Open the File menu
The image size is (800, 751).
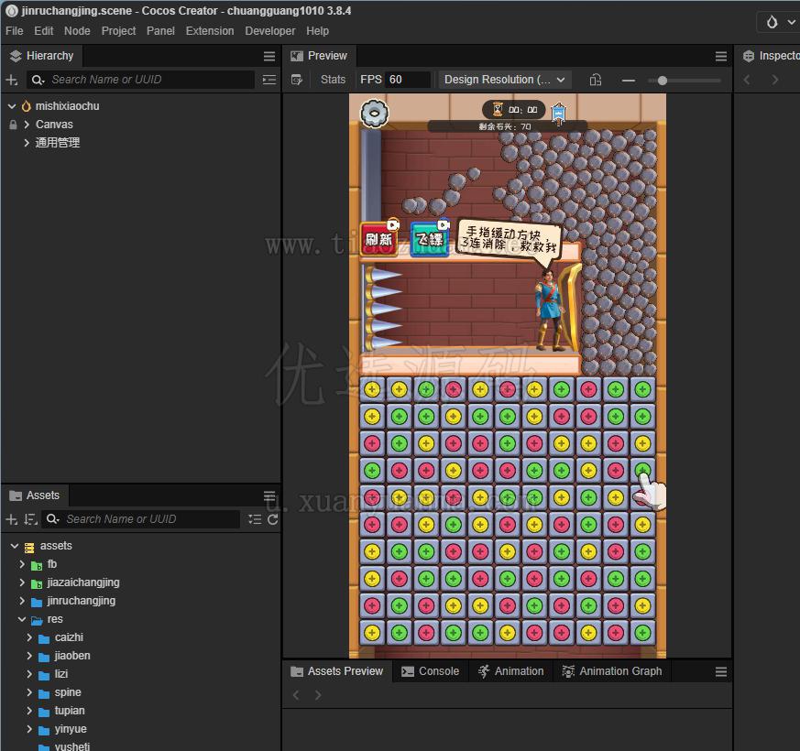[x=15, y=31]
